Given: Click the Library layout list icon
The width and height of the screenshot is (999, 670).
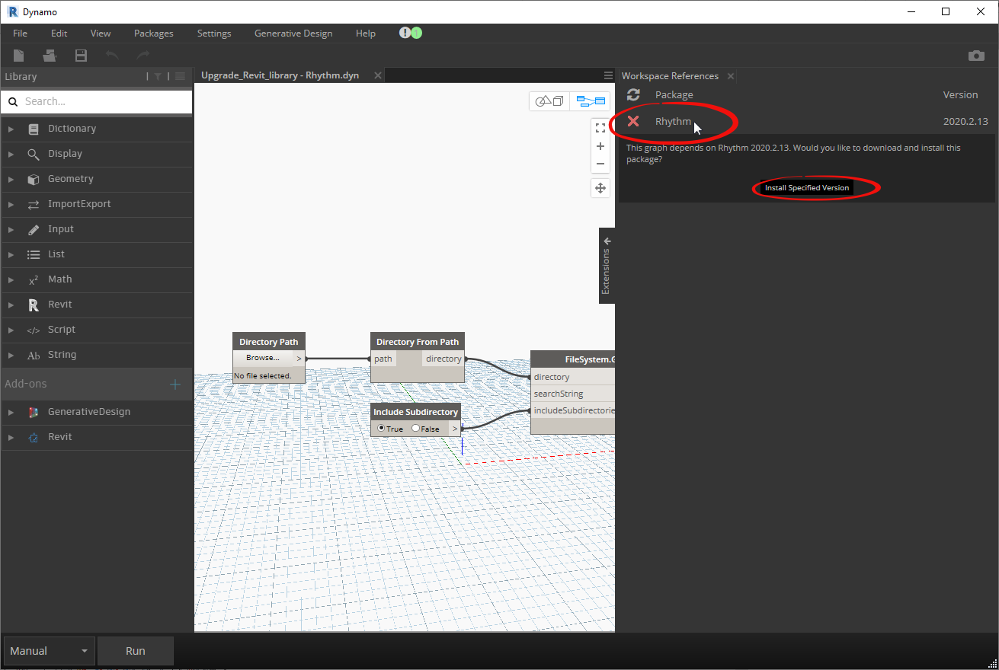Looking at the screenshot, I should [180, 76].
